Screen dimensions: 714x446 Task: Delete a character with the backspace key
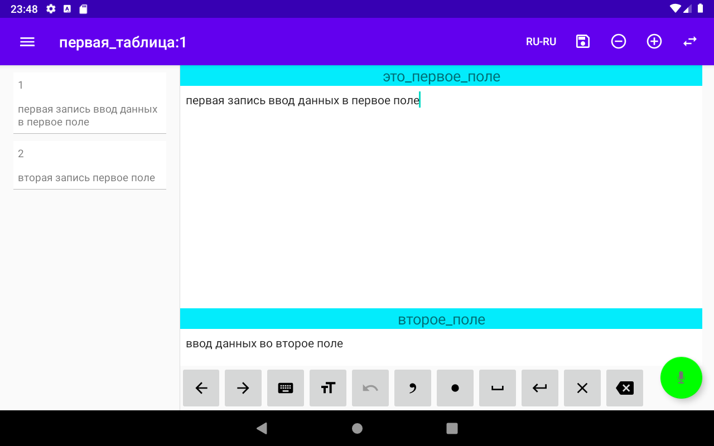pyautogui.click(x=625, y=388)
